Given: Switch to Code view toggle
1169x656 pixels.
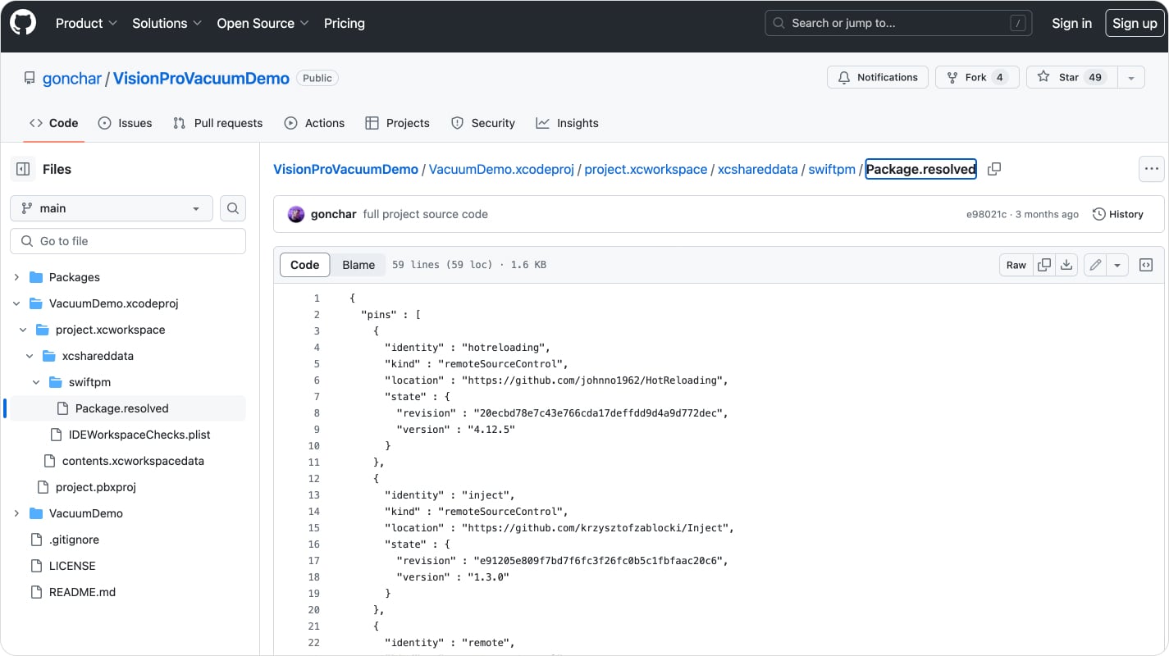Looking at the screenshot, I should [x=305, y=265].
